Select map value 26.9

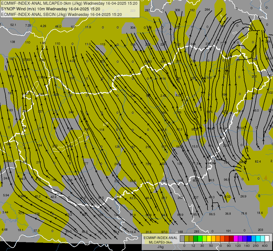[243, 196]
